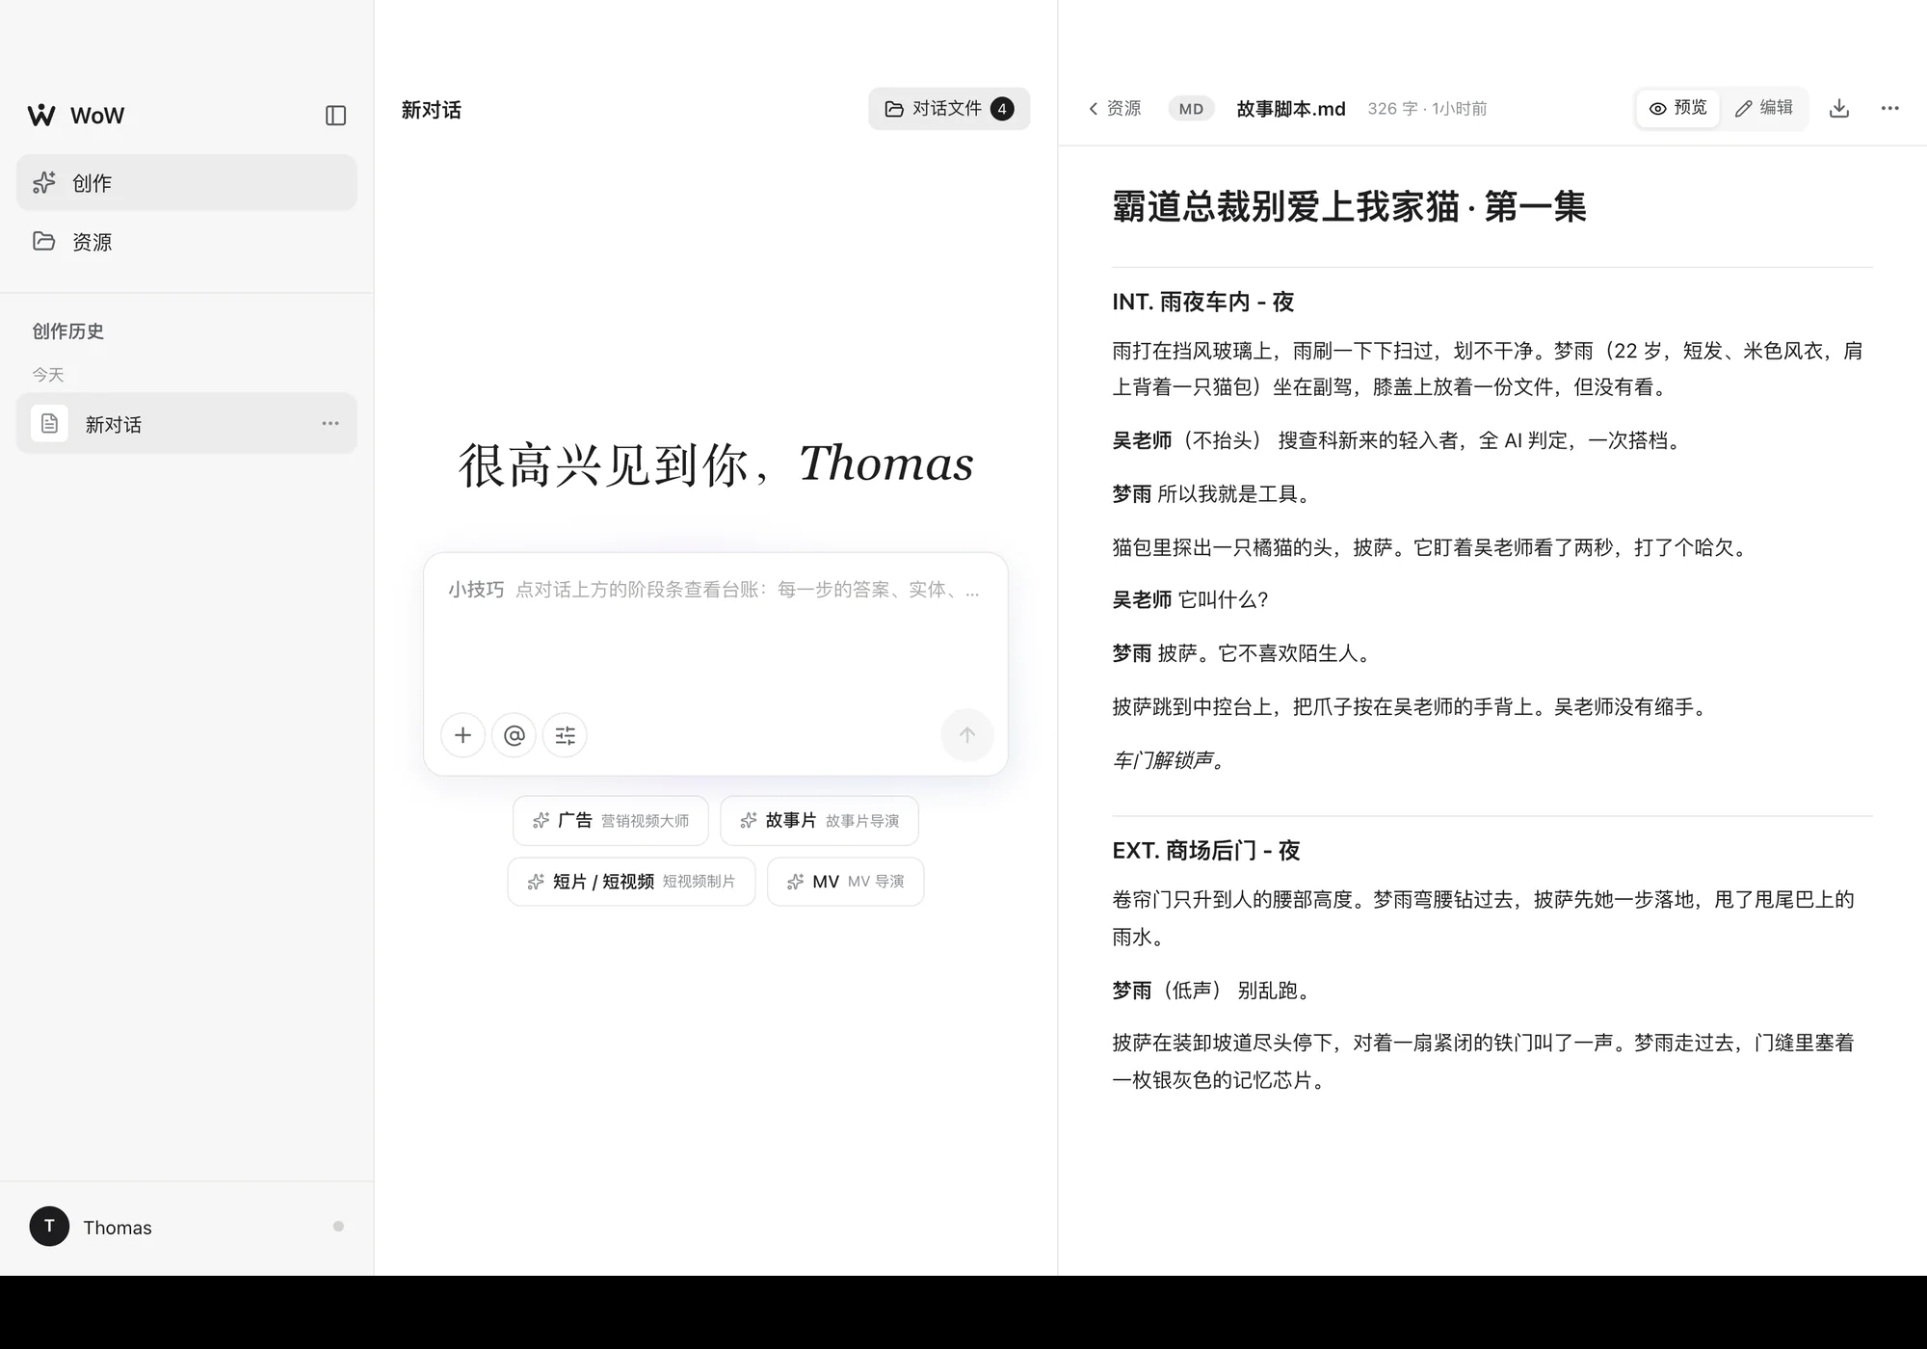Open Thomas user profile menu
1927x1349 pixels.
point(187,1227)
